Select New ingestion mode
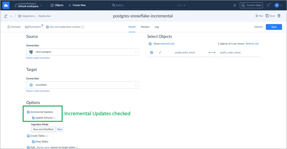 pos(60,129)
